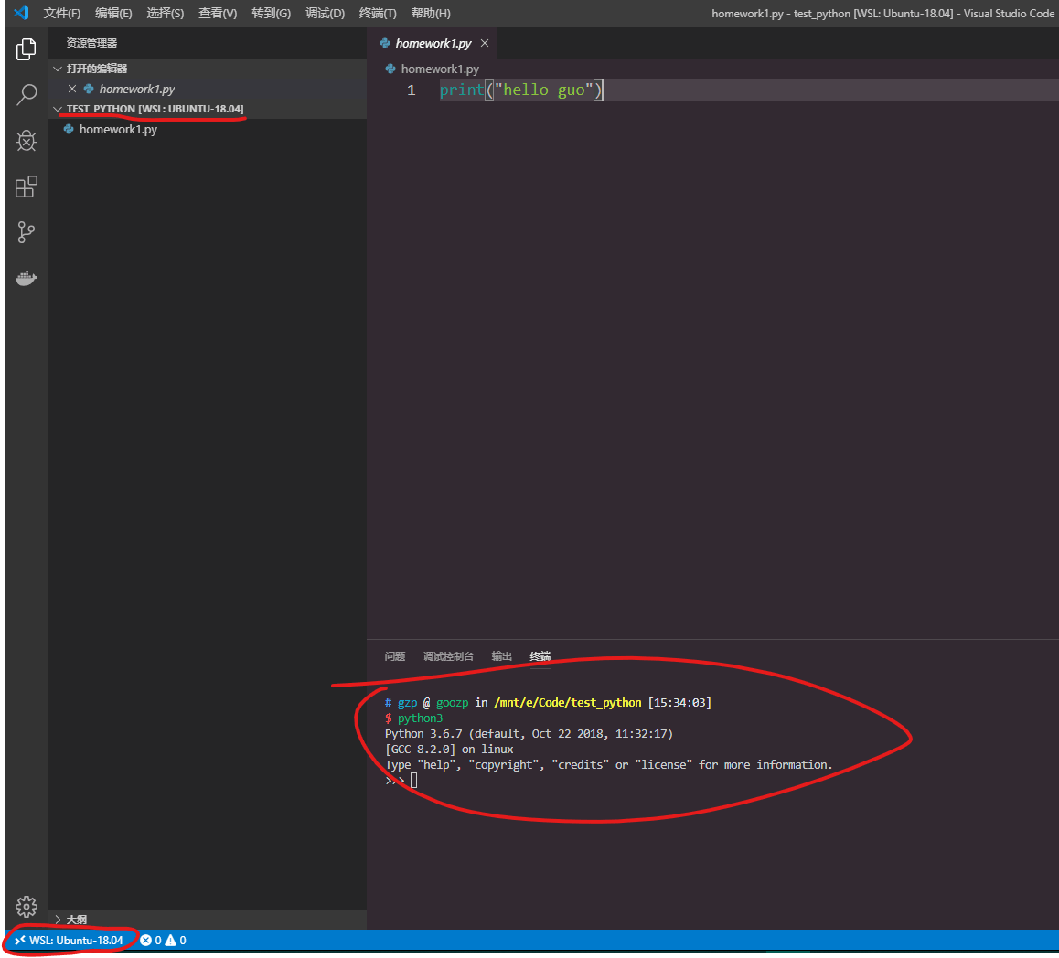Image resolution: width=1059 pixels, height=958 pixels.
Task: Close homework1.py in open editors list
Action: point(72,89)
